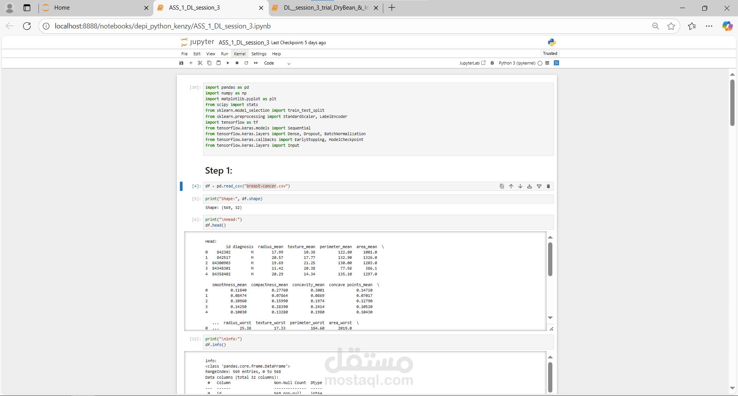Viewport: 738px width, 396px height.
Task: Click the df.head() code cell
Action: pyautogui.click(x=378, y=222)
